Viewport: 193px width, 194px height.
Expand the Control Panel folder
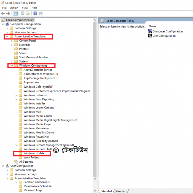click(x=12, y=41)
